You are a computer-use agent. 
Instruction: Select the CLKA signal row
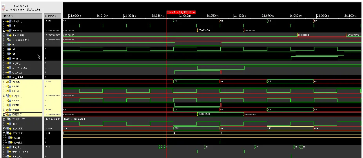tap(22, 91)
